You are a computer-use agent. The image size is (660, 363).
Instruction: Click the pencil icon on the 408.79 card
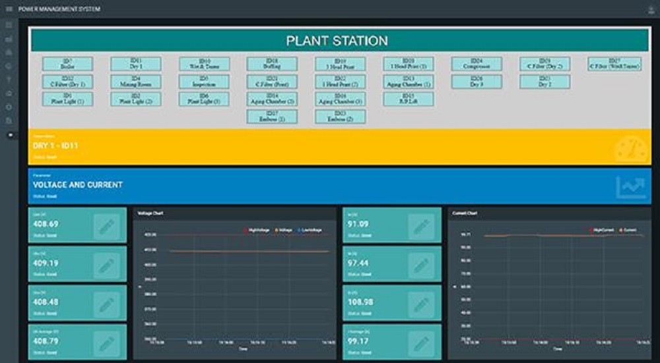click(106, 344)
